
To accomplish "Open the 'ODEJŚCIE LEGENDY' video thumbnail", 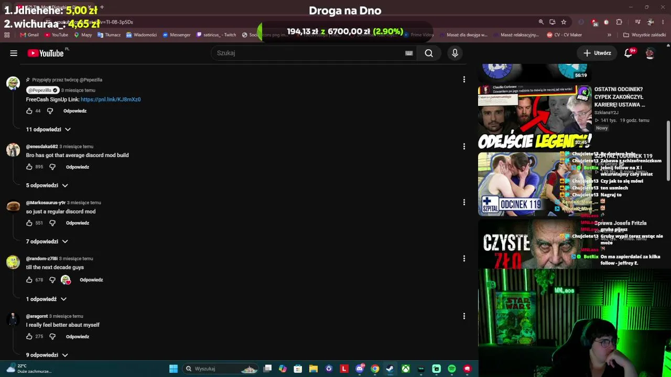I will click(x=535, y=117).
